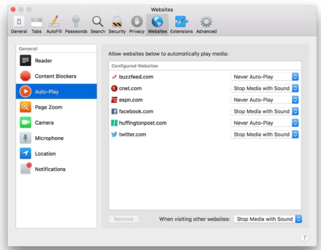Viewport: 321px width, 250px height.
Task: Close the Websites preferences window
Action: coord(13,10)
